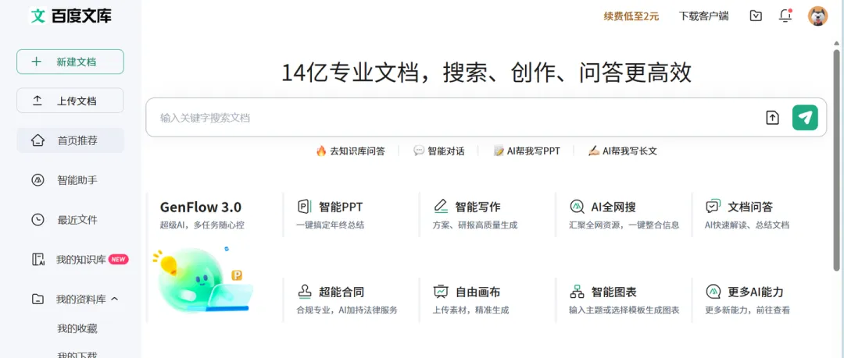Click the PPT icon beside 智能PPT

(304, 207)
